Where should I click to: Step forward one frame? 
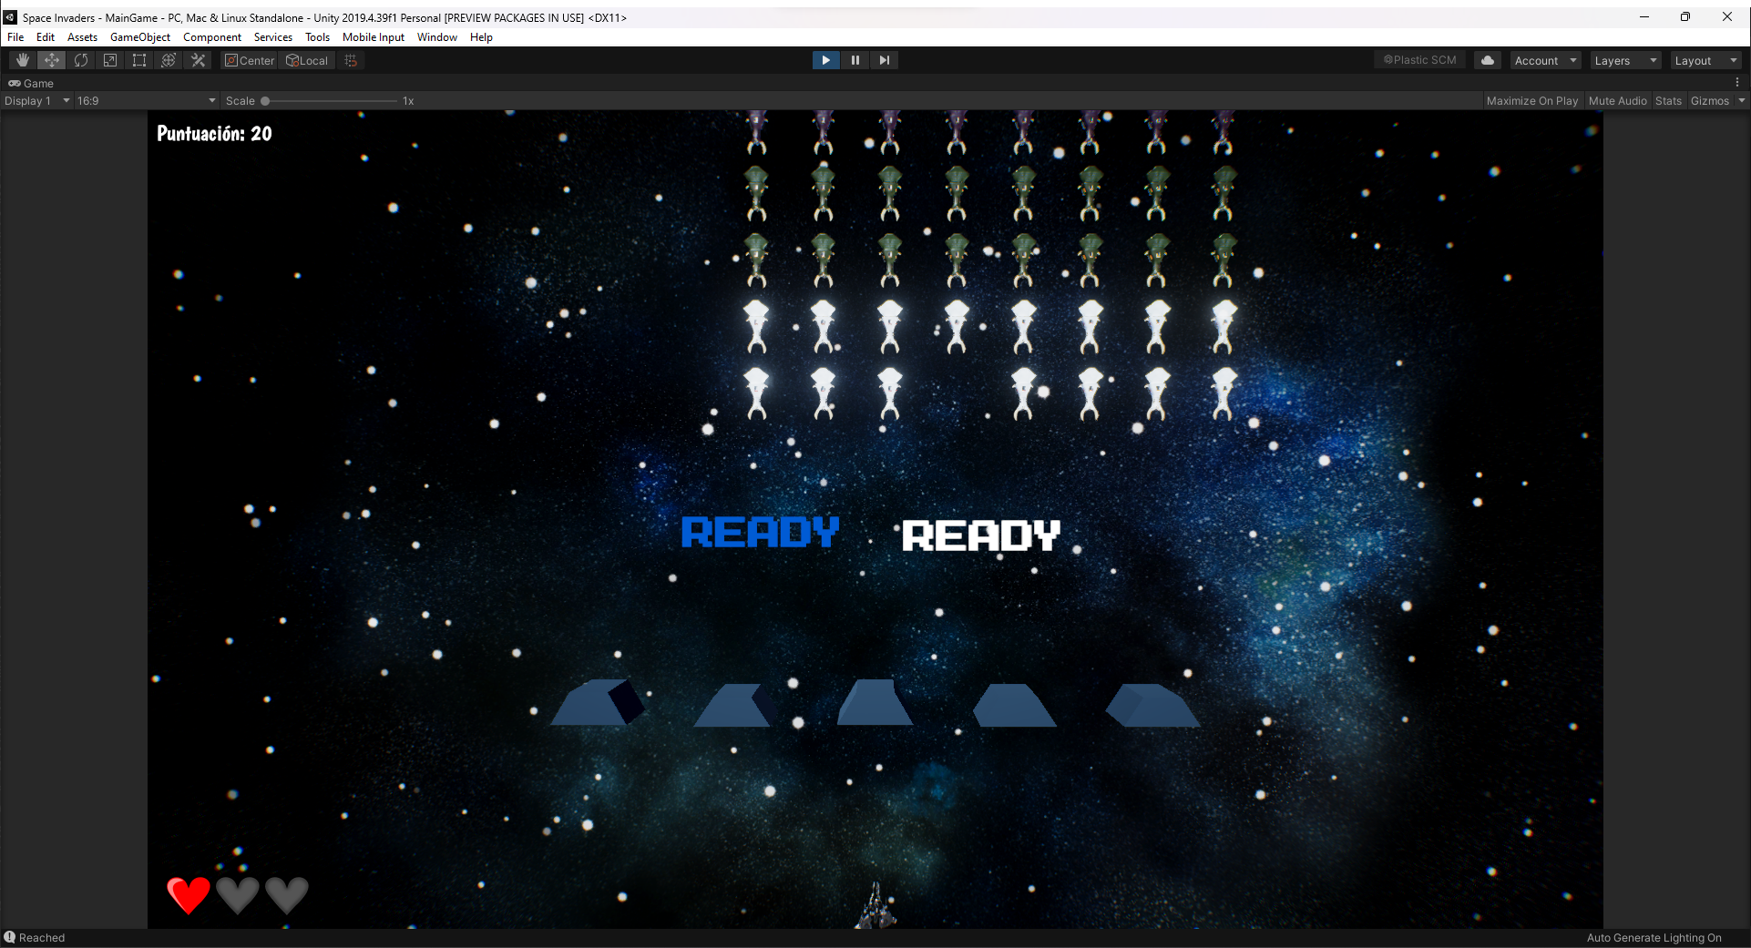(884, 60)
